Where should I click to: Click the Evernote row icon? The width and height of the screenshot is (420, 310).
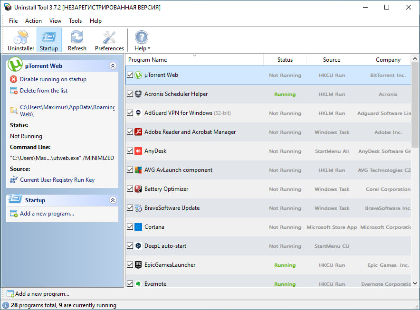tap(138, 284)
